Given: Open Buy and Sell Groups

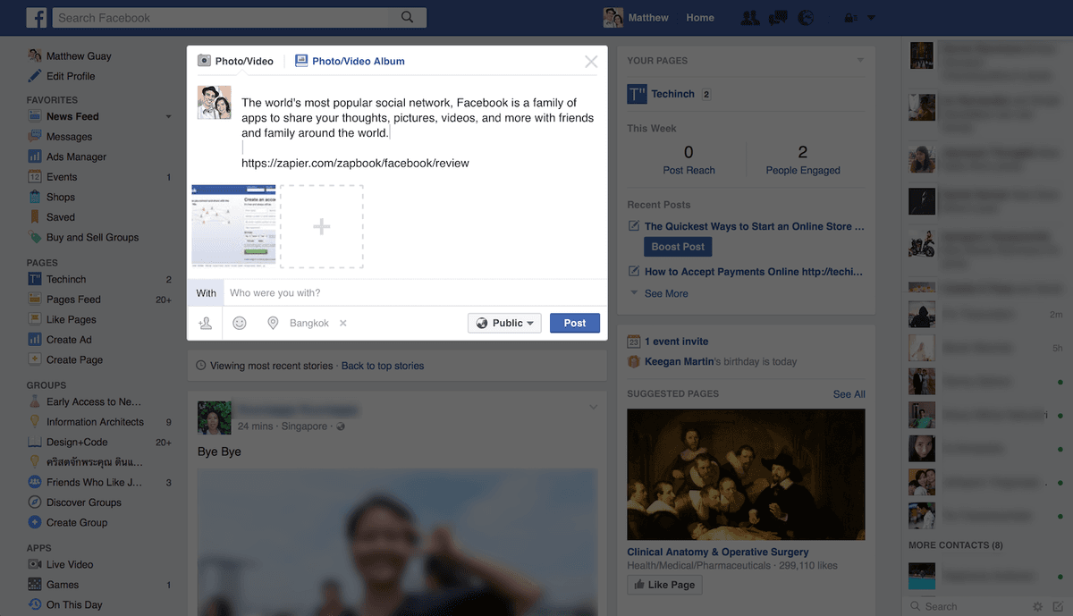Looking at the screenshot, I should pos(92,237).
